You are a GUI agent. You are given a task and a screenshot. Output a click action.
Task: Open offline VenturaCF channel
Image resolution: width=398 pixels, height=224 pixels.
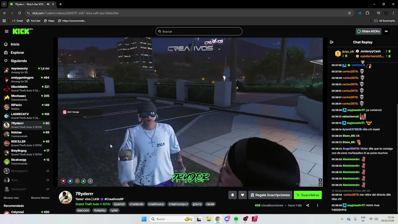[x=27, y=189]
